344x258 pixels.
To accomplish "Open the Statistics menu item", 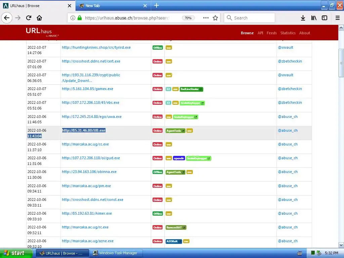I will coord(288,33).
